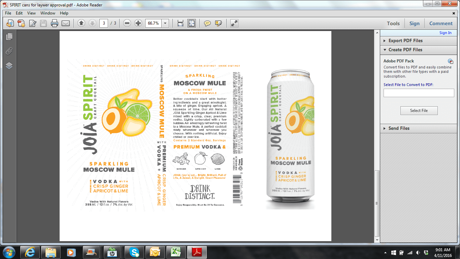460x259 pixels.
Task: Show hidden system tray icons arrow
Action: 385,252
